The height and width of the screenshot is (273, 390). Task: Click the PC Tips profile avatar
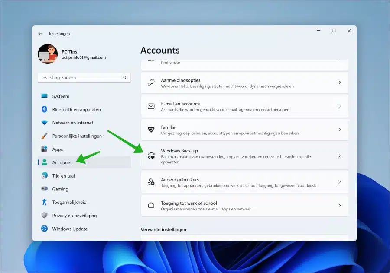tap(48, 54)
